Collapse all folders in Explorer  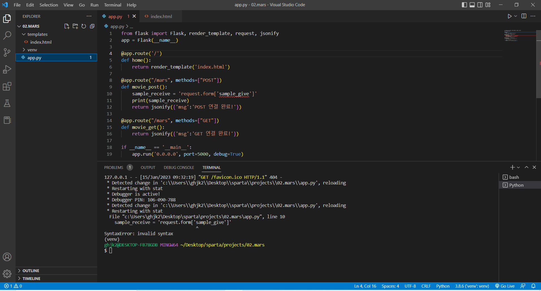(92, 26)
